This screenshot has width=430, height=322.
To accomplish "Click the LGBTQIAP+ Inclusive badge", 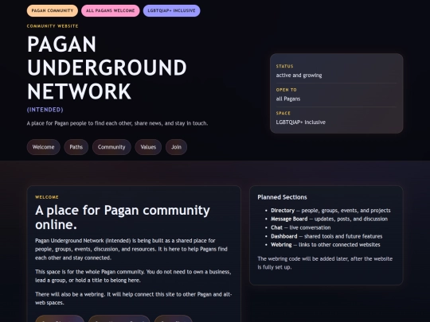I will (171, 10).
